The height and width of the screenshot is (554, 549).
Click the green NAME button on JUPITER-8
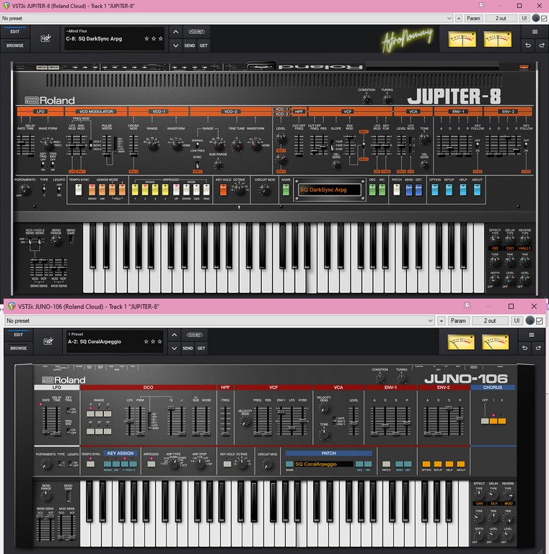tap(286, 190)
